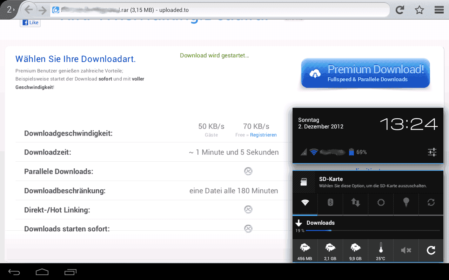The height and width of the screenshot is (280, 449).
Task: Open the Registrieren link
Action: (263, 135)
